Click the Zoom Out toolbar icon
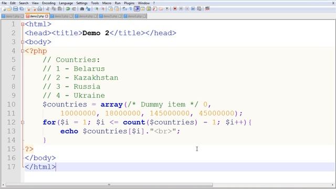This screenshot has width=336, height=189. click(x=103, y=9)
